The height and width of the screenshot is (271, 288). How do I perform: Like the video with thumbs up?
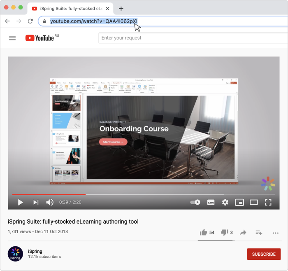[x=203, y=232]
